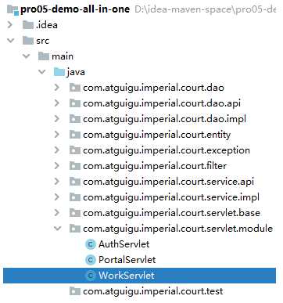The height and width of the screenshot is (303, 283).
Task: Click the src folder icon
Action: click(x=28, y=41)
